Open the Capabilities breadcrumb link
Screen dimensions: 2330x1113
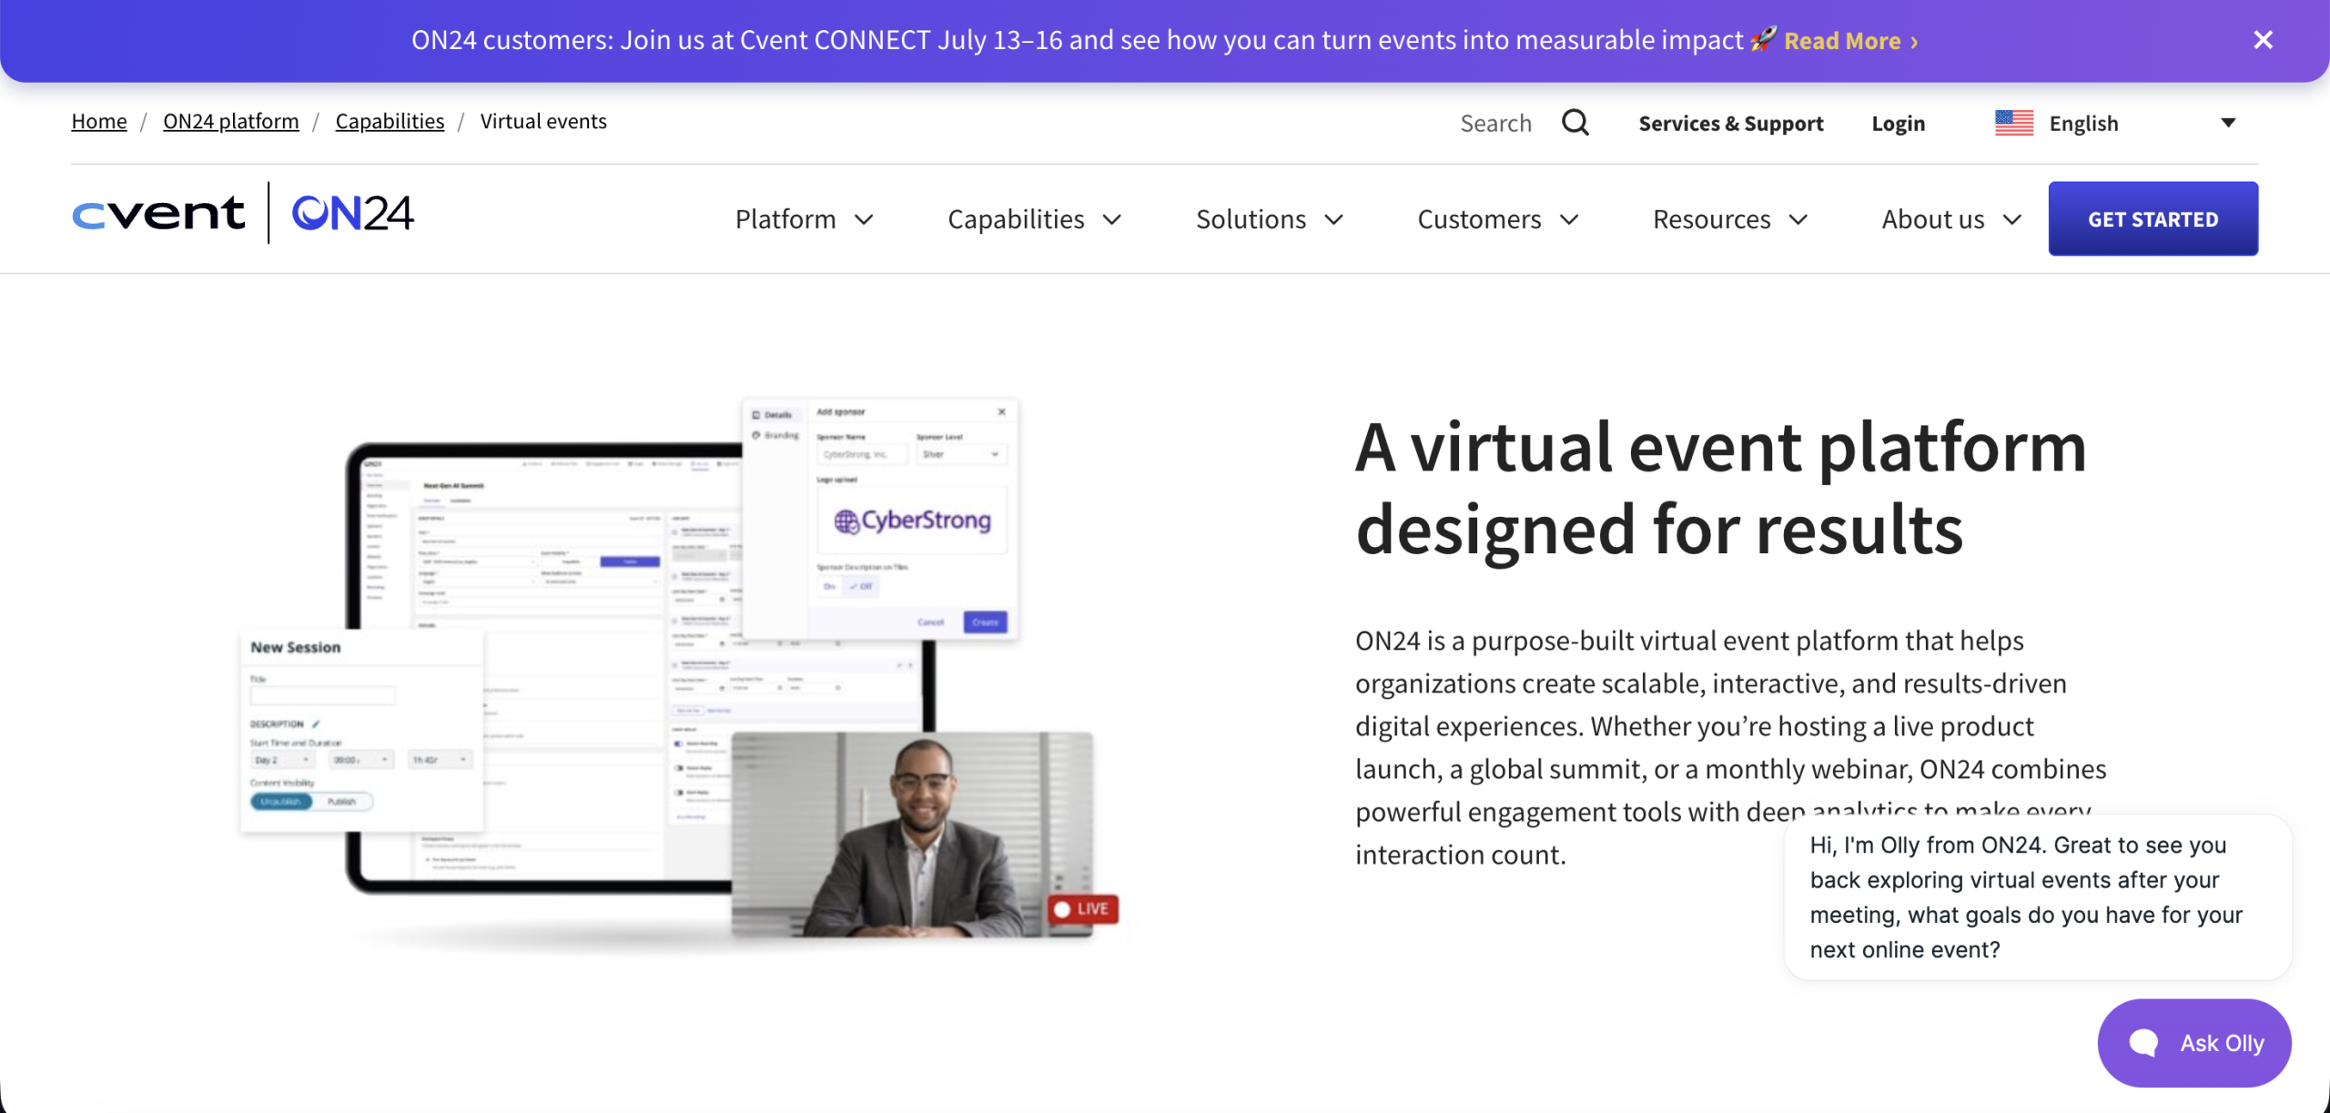390,121
